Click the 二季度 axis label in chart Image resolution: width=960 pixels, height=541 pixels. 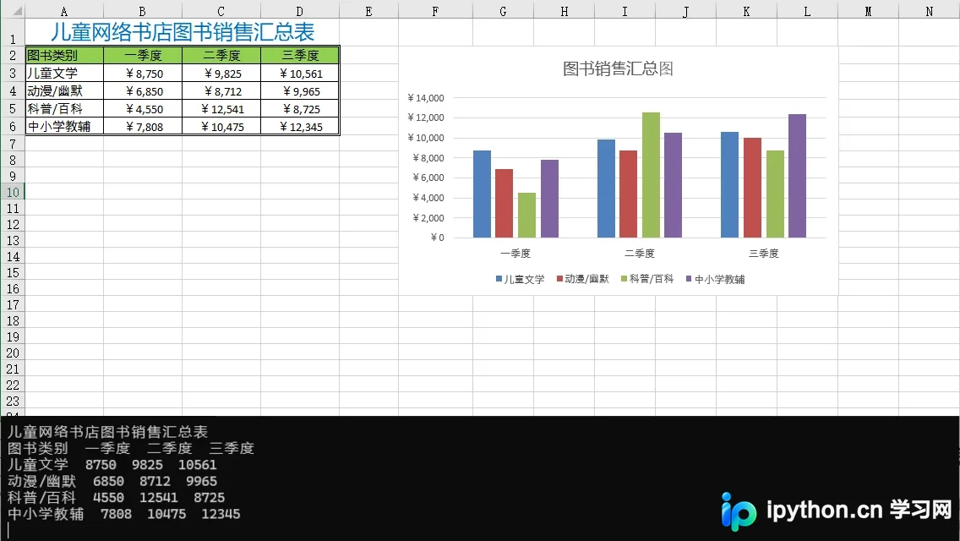(x=639, y=253)
